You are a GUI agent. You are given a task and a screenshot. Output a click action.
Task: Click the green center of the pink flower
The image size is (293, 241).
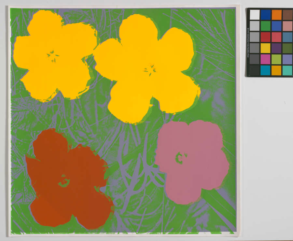(179, 158)
